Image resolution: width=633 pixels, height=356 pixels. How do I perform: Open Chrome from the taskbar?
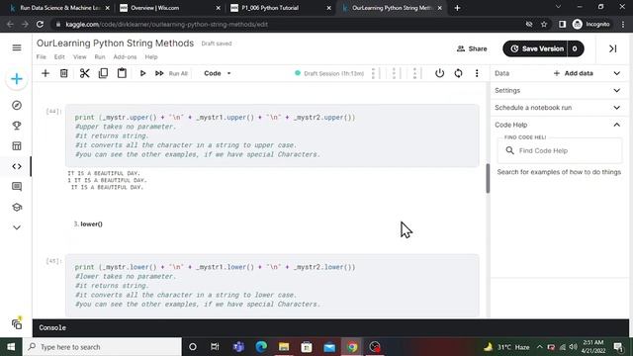[x=352, y=347]
